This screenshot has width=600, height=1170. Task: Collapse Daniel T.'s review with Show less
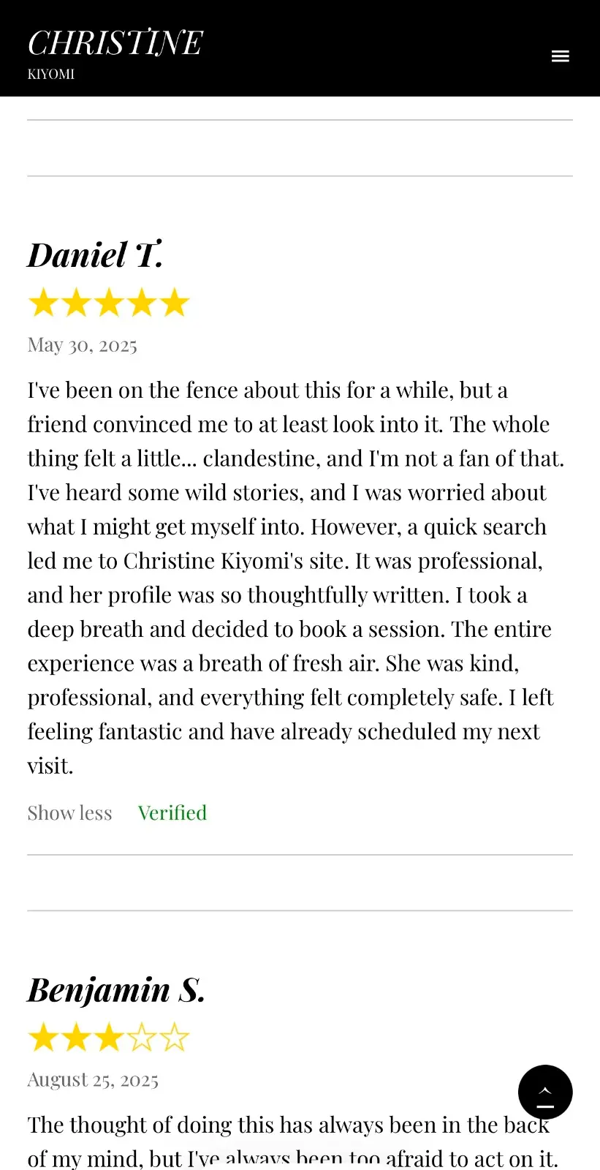click(69, 813)
